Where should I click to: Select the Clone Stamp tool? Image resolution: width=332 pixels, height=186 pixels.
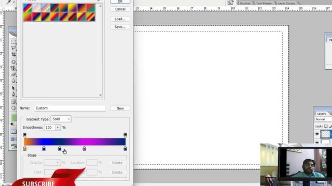[13, 68]
